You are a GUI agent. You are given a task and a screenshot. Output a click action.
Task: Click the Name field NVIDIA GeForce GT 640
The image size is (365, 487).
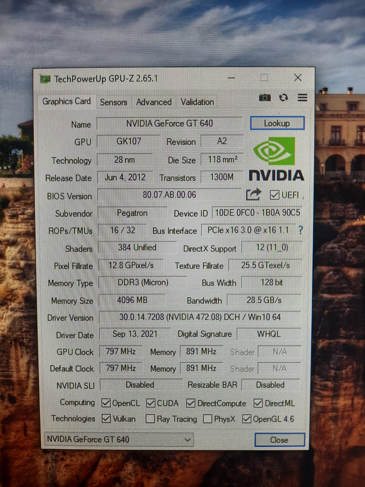pos(169,124)
